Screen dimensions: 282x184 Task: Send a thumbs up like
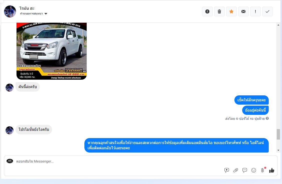pyautogui.click(x=271, y=170)
